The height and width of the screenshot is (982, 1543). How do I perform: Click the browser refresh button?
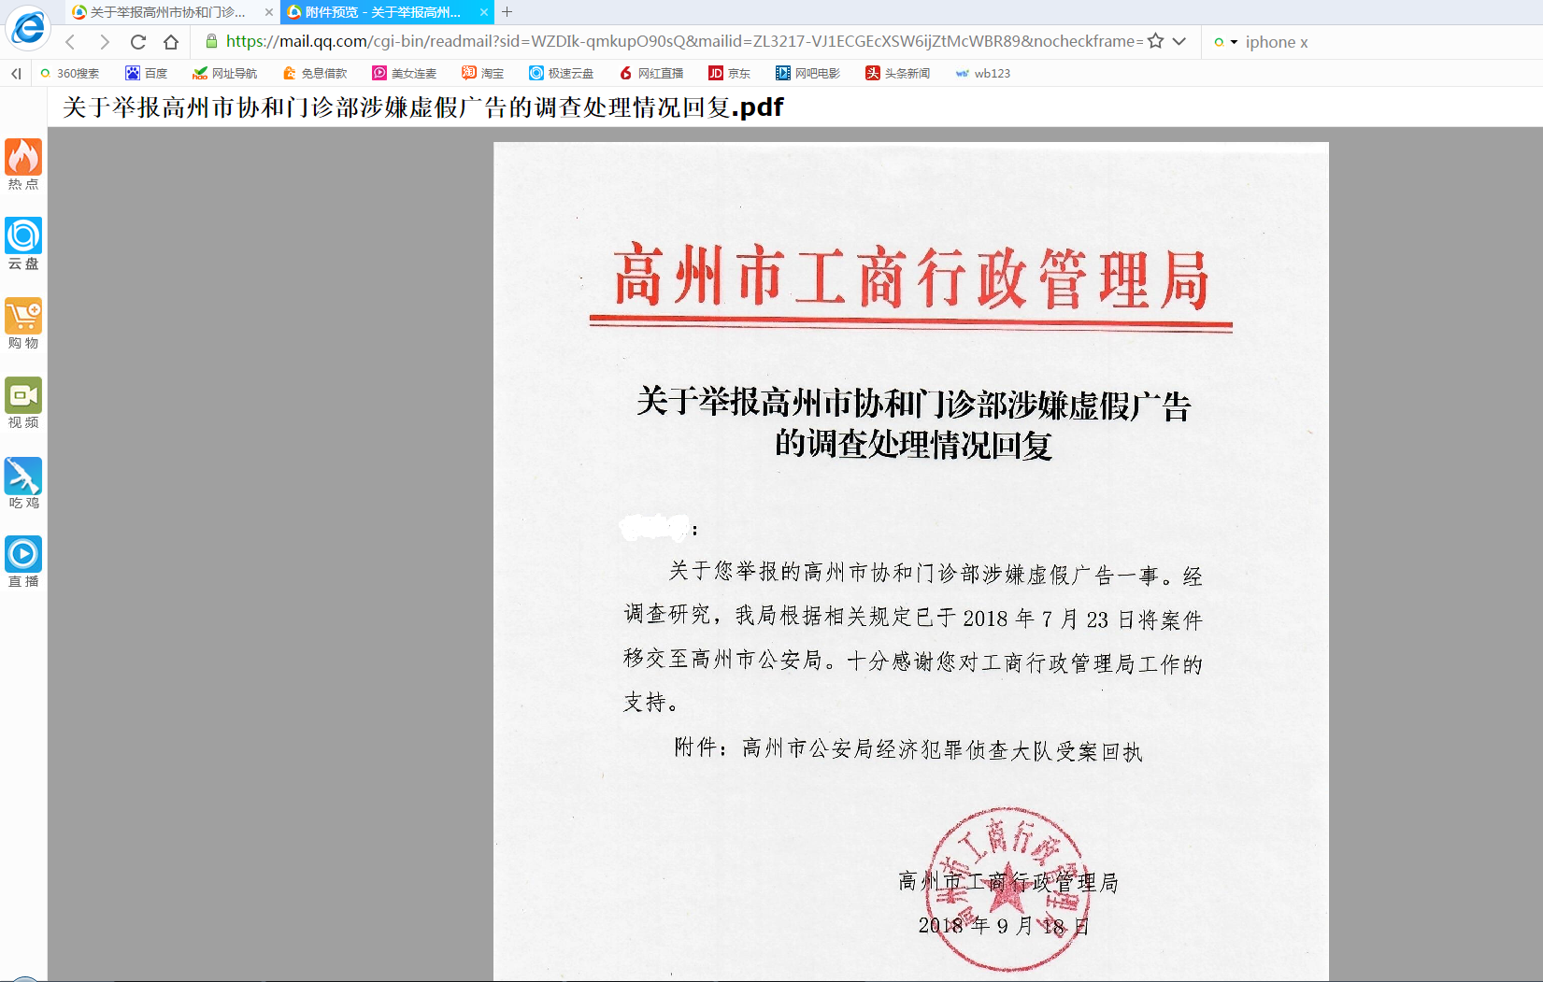(138, 42)
